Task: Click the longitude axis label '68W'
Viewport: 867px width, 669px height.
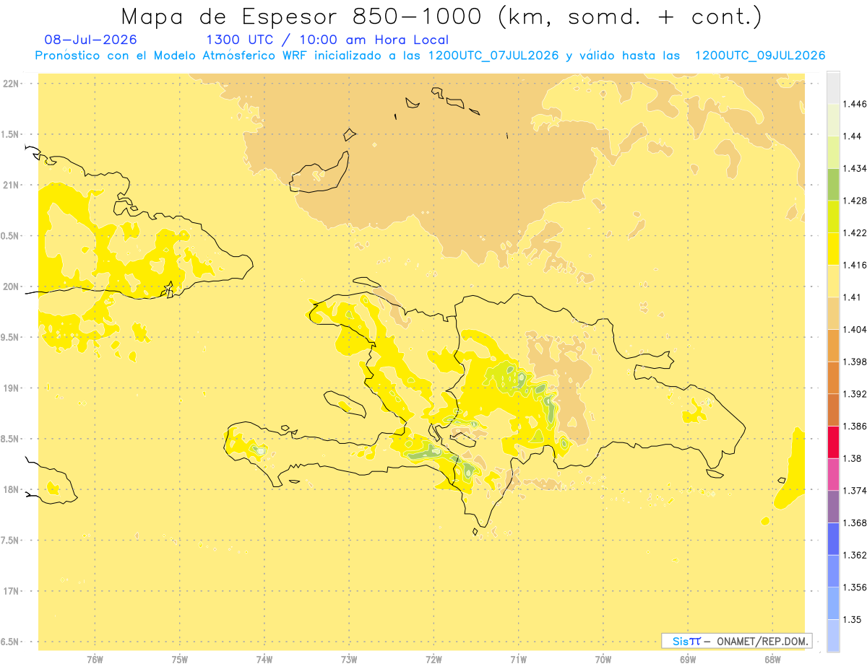Action: [x=772, y=659]
